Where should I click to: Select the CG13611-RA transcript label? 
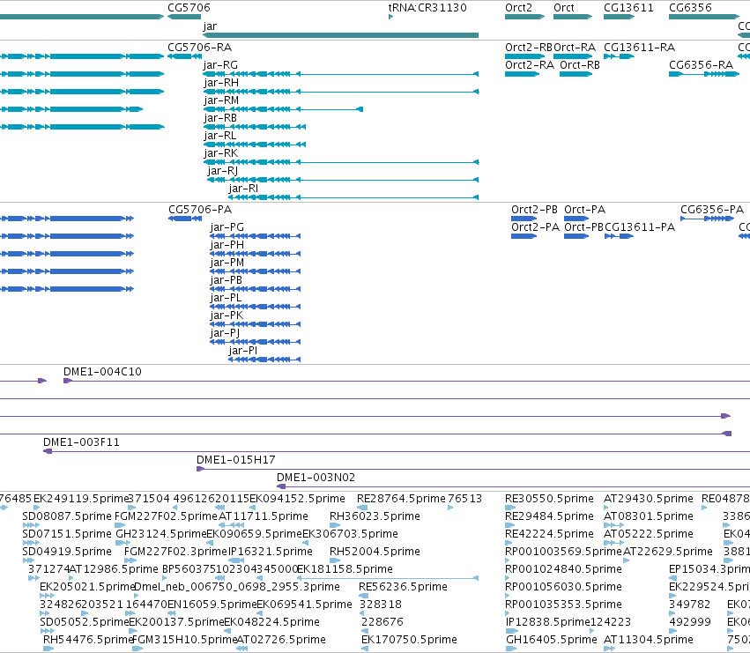(639, 48)
